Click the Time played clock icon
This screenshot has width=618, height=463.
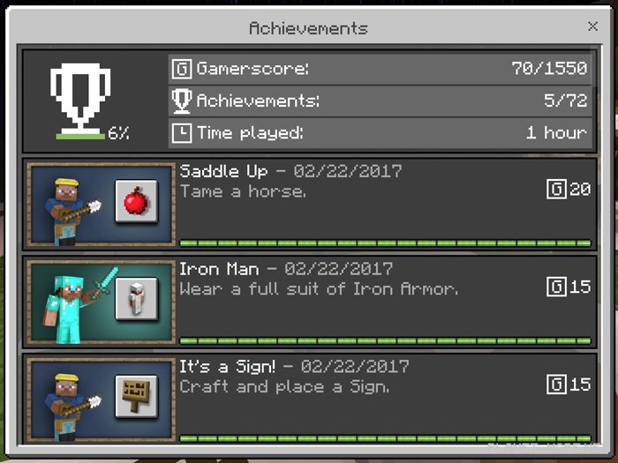(182, 133)
